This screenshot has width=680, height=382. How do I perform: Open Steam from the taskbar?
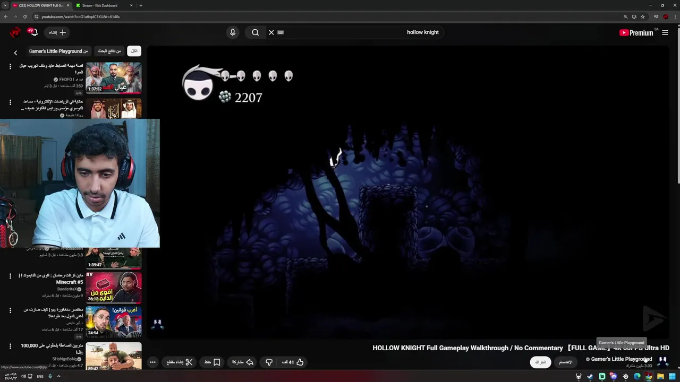(x=590, y=376)
